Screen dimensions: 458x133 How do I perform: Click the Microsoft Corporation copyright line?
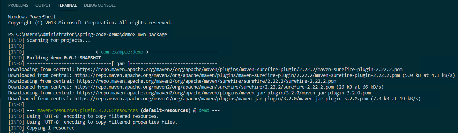tap(90, 23)
